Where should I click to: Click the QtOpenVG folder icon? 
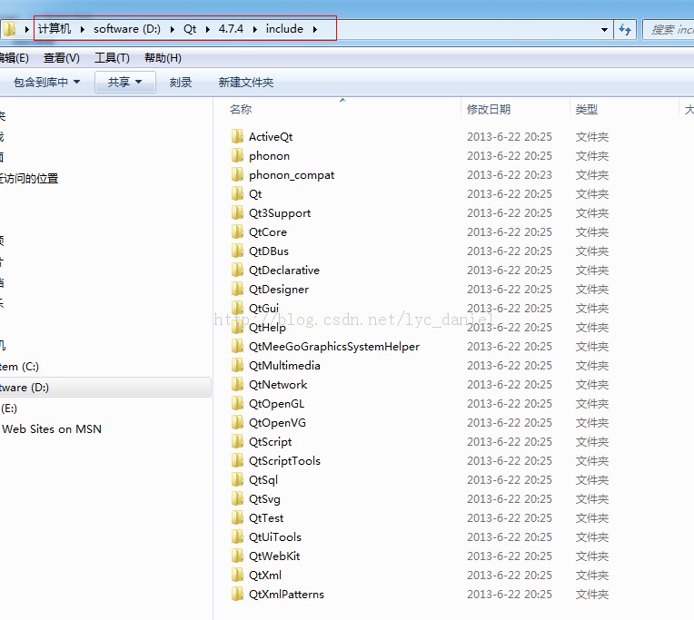(x=237, y=422)
